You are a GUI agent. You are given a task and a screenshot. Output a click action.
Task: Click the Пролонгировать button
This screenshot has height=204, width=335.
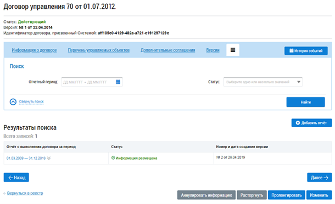pos(287,195)
